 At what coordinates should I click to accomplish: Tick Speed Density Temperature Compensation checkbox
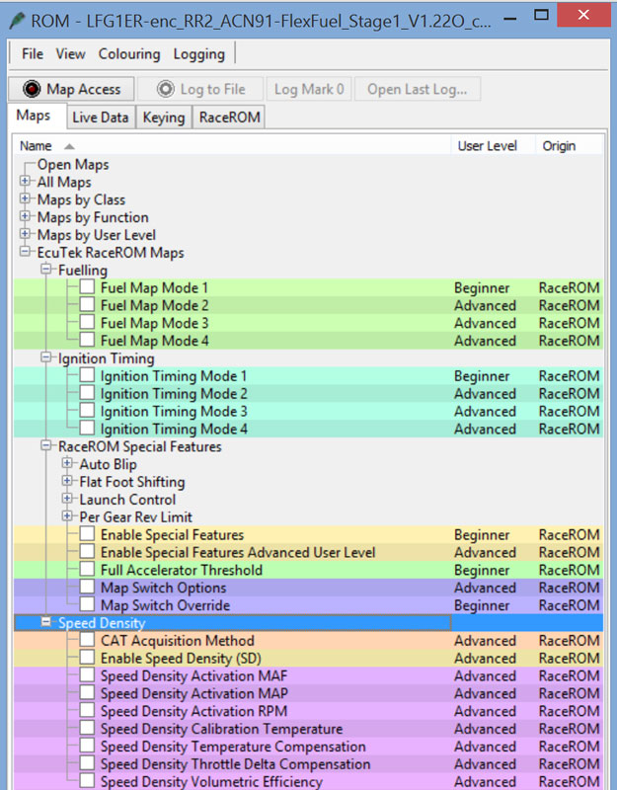point(87,746)
